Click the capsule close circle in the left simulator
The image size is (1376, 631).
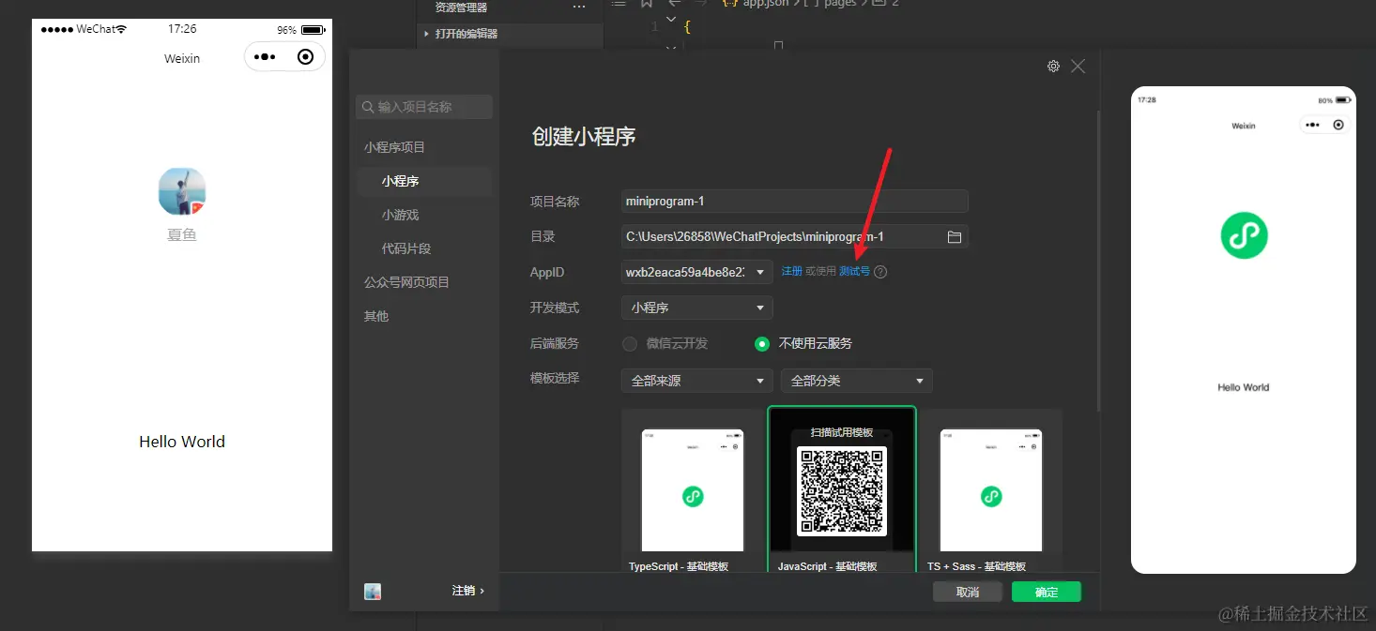pos(305,57)
